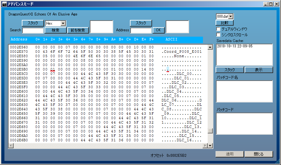The image size is (281, 165).
Task: Click the OK button next to Address
Action: pos(158,30)
